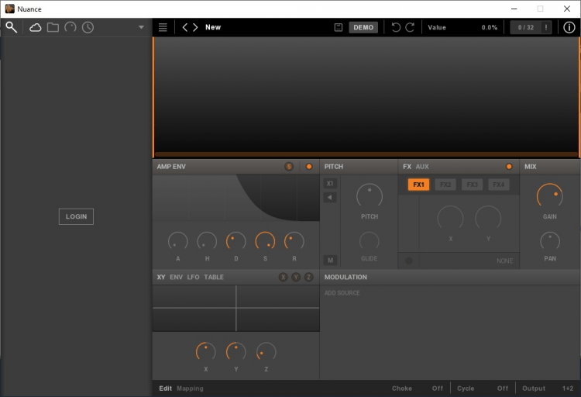
Task: Click the clock history icon
Action: coord(88,27)
